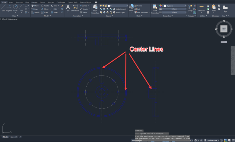Insert a Table annotation

(x=84, y=12)
